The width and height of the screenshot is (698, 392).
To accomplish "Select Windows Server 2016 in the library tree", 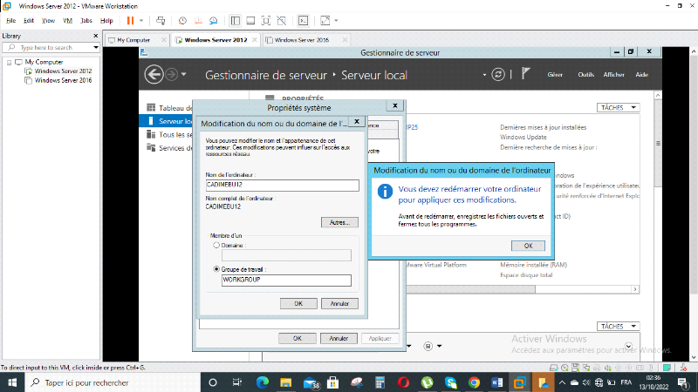I will (x=63, y=79).
